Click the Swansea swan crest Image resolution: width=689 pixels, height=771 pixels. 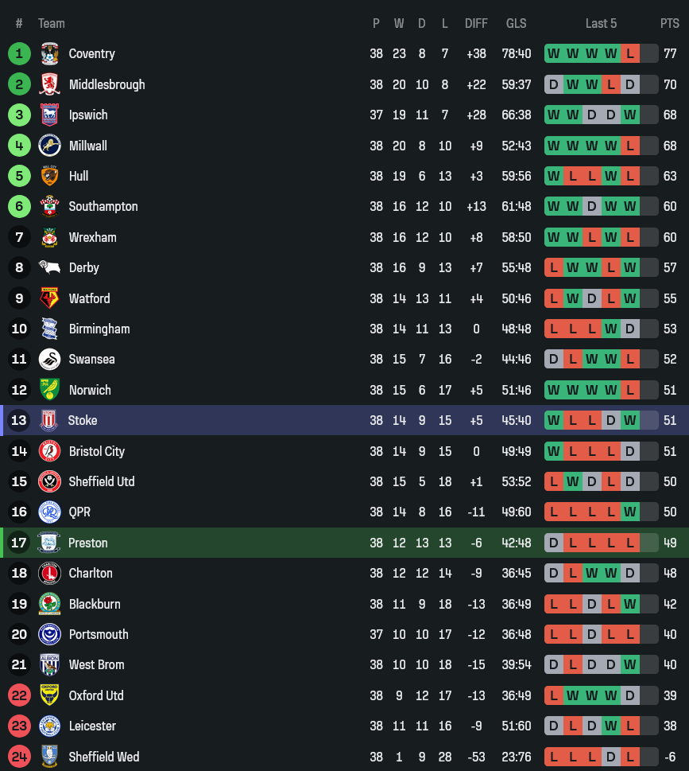point(49,360)
